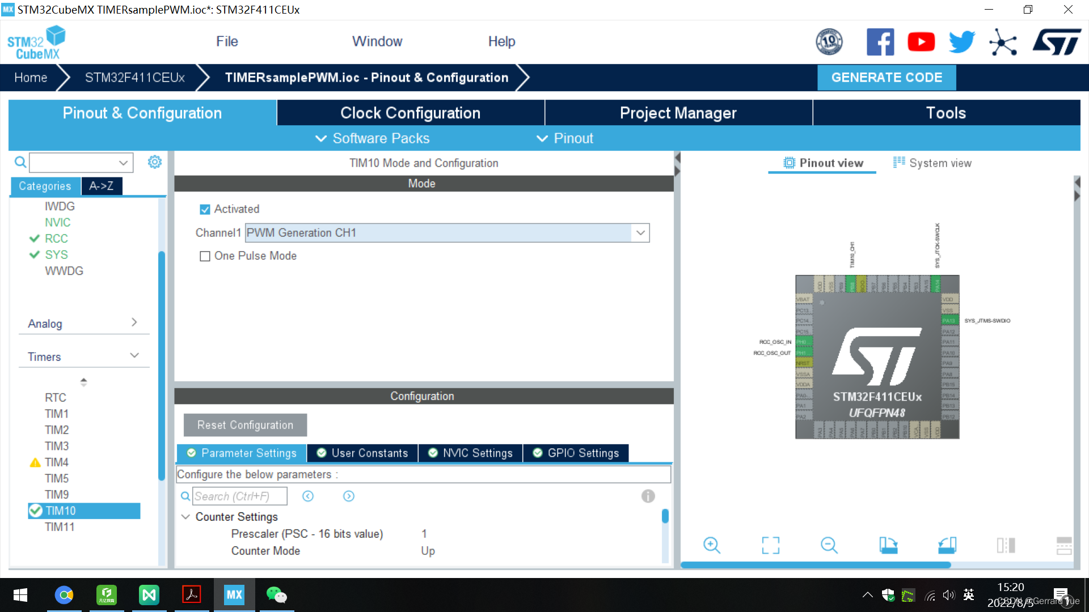Select TIM11 in the Timers list
The image size is (1089, 612).
60,527
